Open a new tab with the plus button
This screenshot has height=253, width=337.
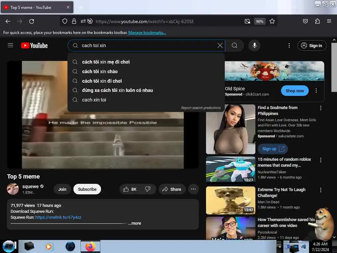[x=80, y=8]
